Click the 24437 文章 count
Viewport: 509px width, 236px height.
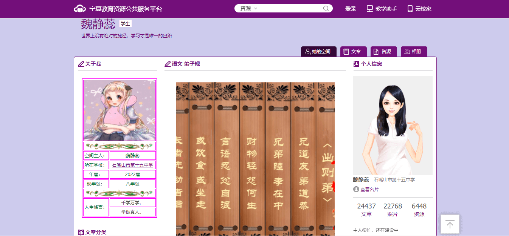click(366, 210)
